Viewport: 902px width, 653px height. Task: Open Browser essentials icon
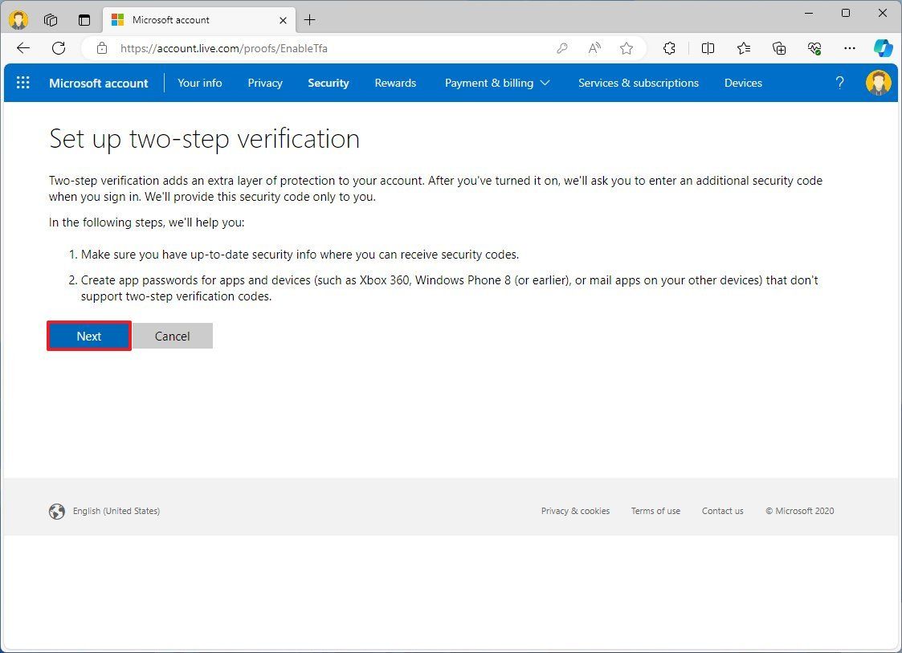(814, 48)
